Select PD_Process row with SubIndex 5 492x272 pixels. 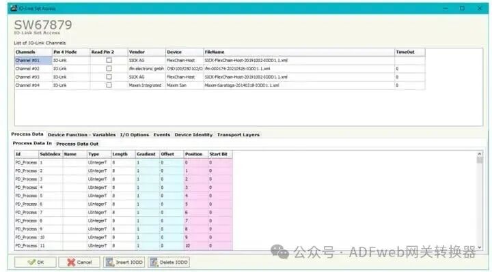click(x=124, y=196)
